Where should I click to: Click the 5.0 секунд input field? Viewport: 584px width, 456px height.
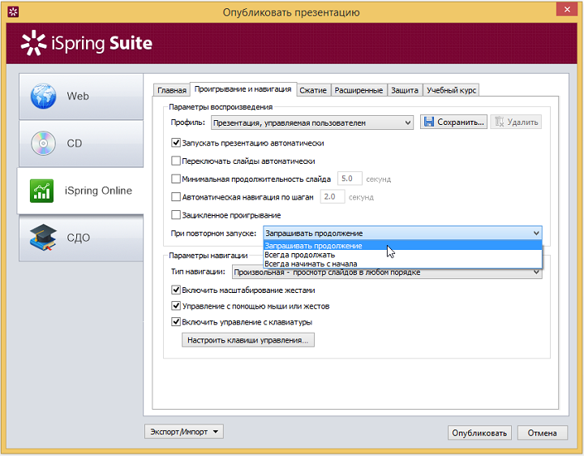coord(350,179)
